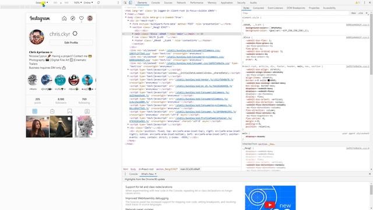The image size is (373, 210).
Task: Open the third teal story highlight
Action: pos(60,80)
